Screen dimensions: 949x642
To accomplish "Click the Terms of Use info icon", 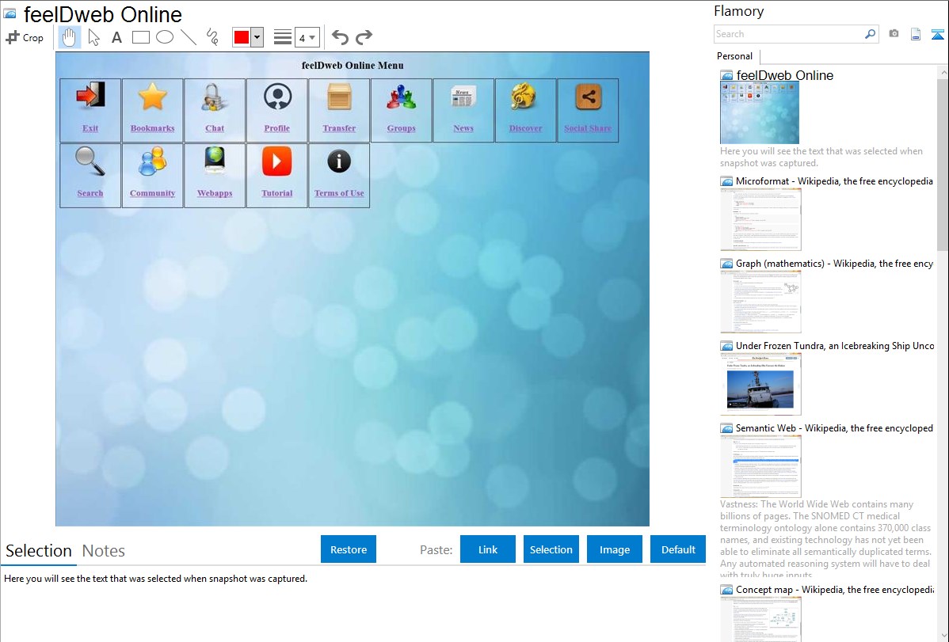I will click(x=339, y=161).
